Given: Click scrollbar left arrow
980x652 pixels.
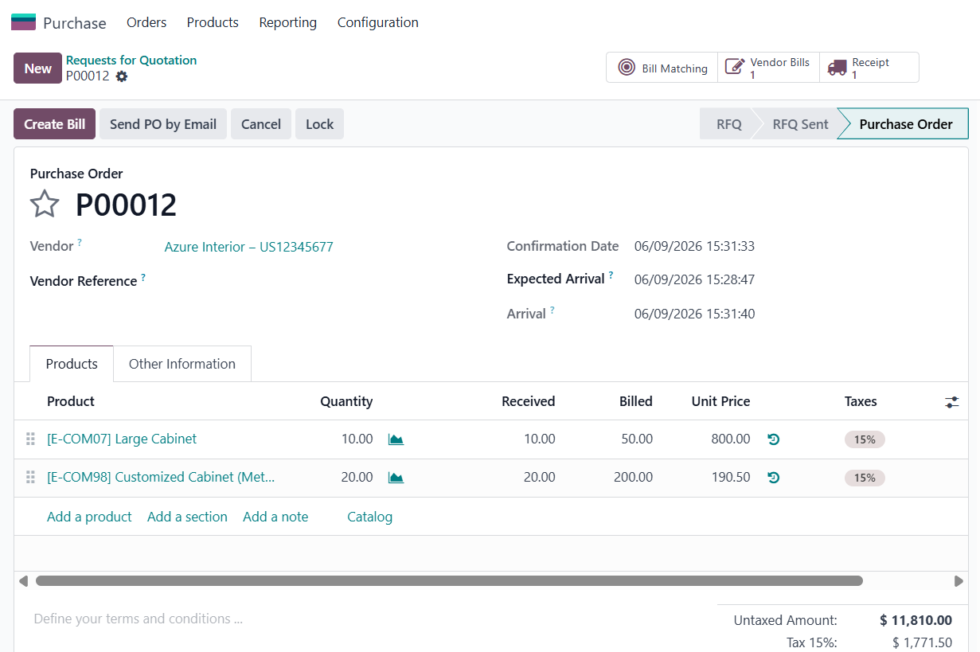Looking at the screenshot, I should pos(23,581).
